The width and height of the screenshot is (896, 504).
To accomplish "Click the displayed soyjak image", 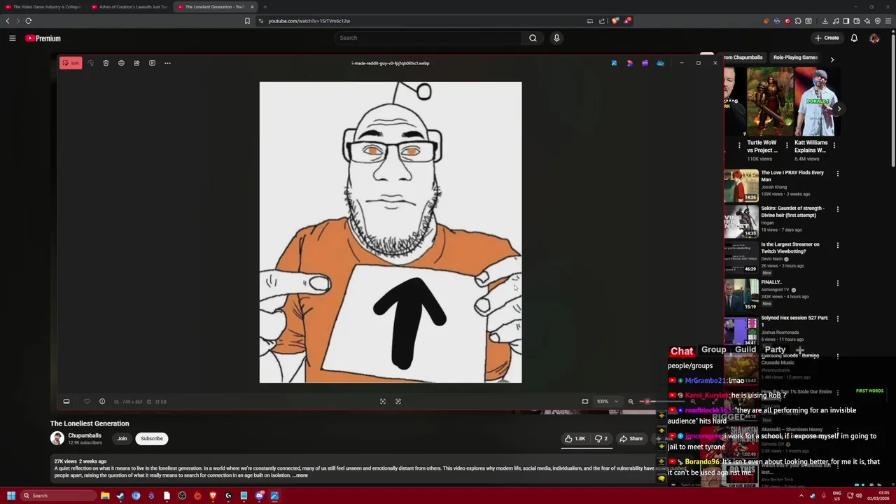I will click(391, 232).
